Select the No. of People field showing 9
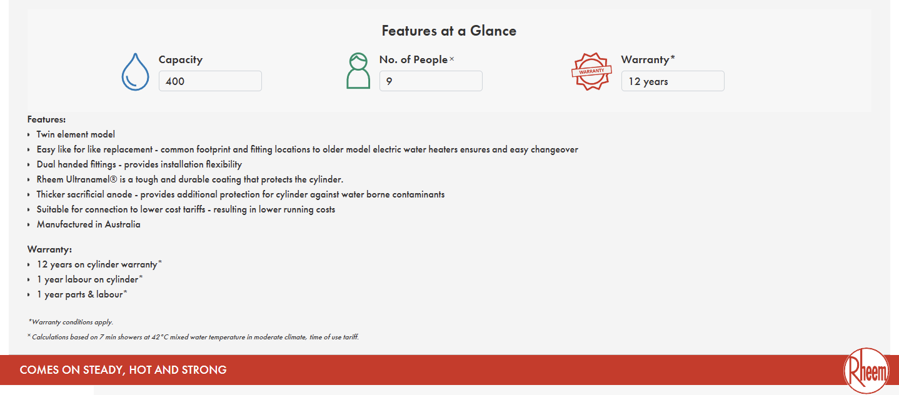 (x=431, y=81)
